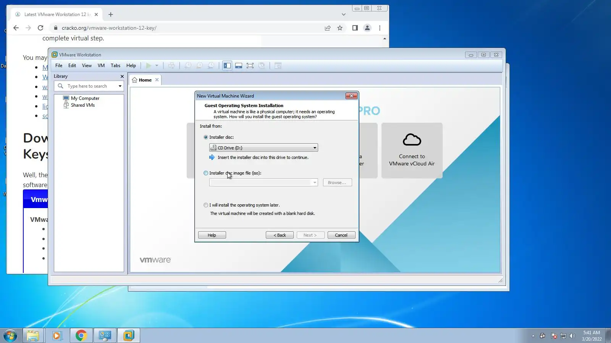This screenshot has width=611, height=343.
Task: Click the cloud icon on vCloud Air tile
Action: (412, 140)
